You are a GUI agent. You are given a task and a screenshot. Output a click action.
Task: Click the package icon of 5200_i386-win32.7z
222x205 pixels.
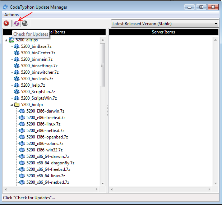tap(22, 150)
